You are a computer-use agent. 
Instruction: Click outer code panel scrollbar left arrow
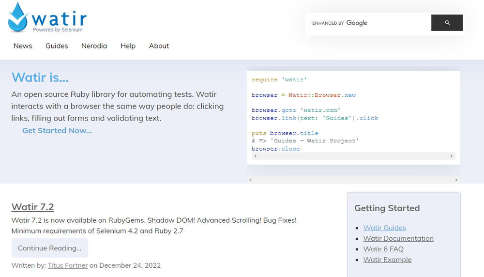click(x=250, y=180)
